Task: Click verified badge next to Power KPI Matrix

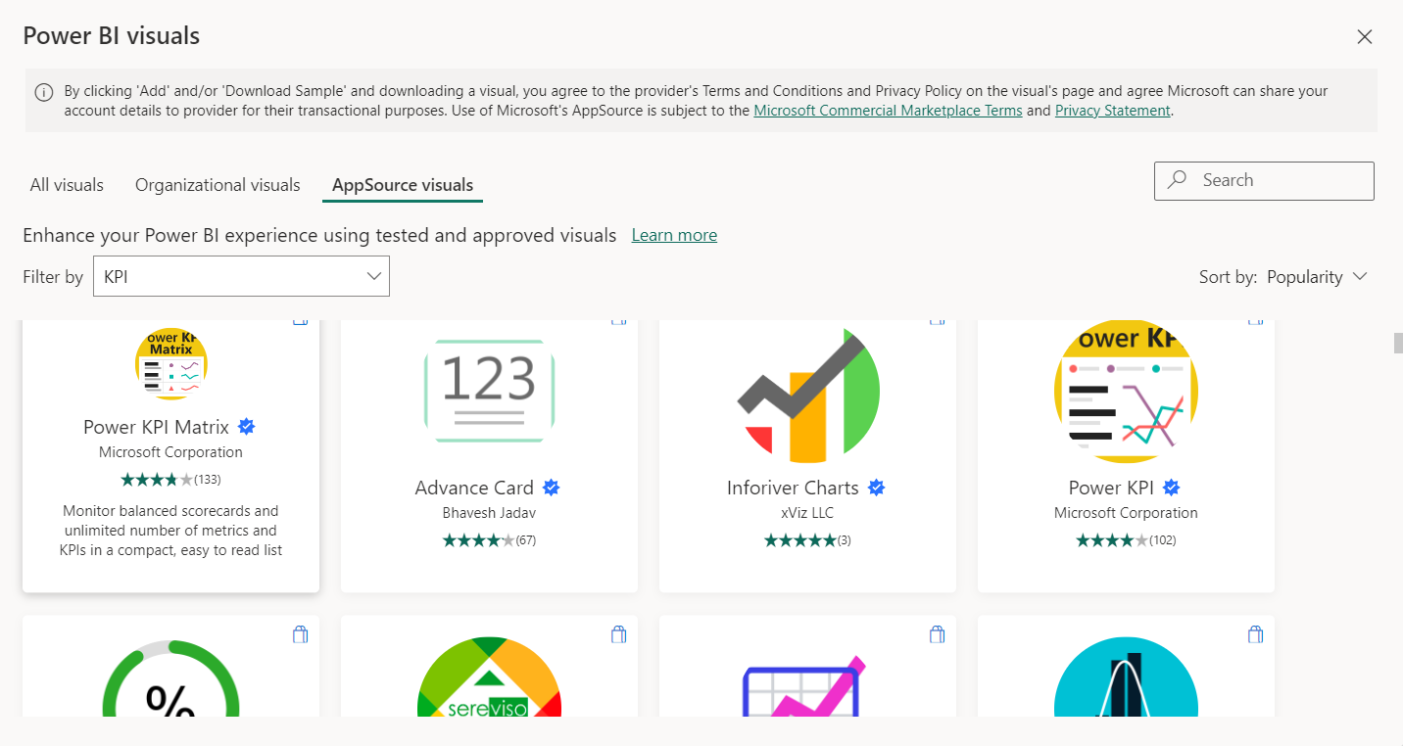Action: [x=247, y=427]
